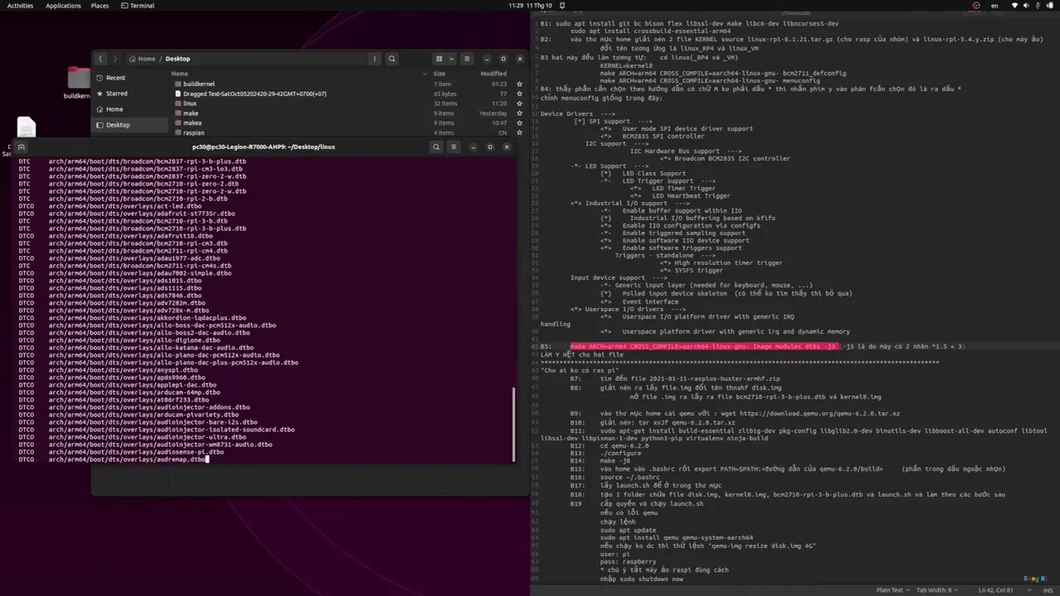1060x596 pixels.
Task: Open Files view options dropdown arrow
Action: pos(450,59)
